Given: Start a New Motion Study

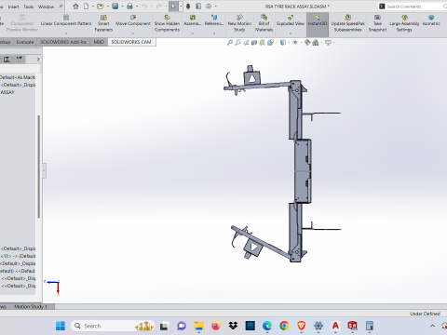Looking at the screenshot, I should click(x=239, y=23).
